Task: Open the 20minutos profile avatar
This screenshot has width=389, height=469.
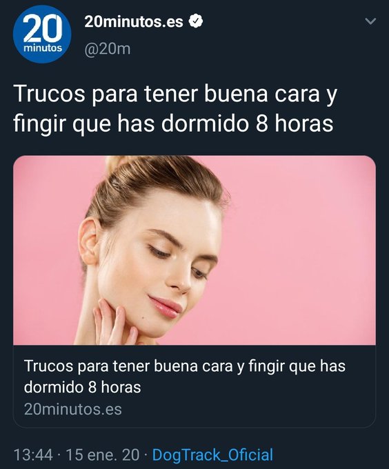Action: [x=42, y=34]
